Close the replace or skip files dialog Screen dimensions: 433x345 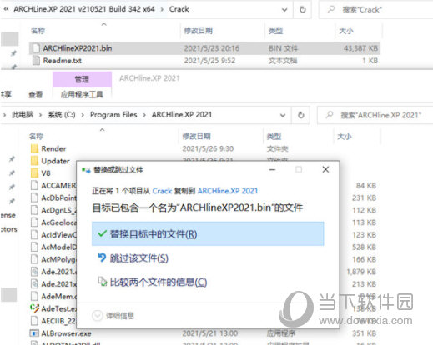325,169
